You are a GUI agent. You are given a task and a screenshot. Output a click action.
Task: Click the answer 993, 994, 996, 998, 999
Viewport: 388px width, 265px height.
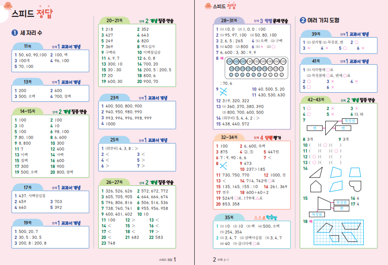click(x=127, y=118)
